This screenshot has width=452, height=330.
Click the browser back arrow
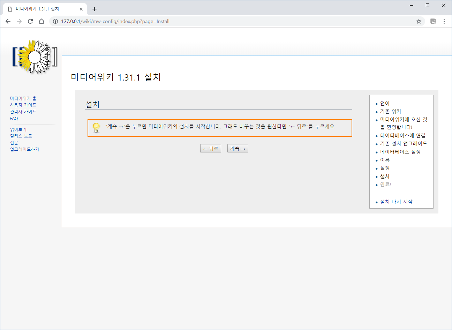[8, 21]
